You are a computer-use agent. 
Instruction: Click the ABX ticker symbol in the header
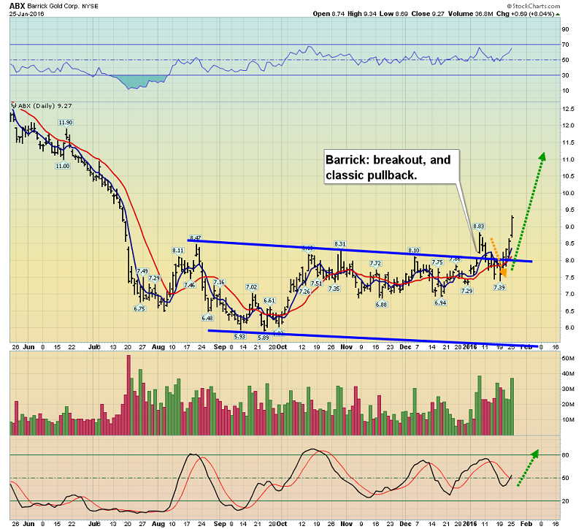click(17, 6)
